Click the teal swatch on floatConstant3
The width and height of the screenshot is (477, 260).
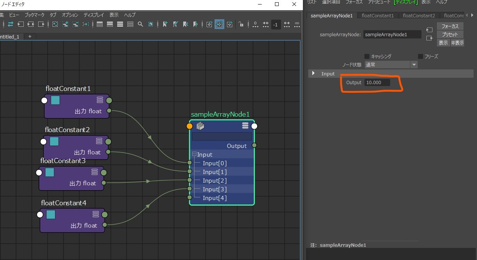[x=49, y=172]
